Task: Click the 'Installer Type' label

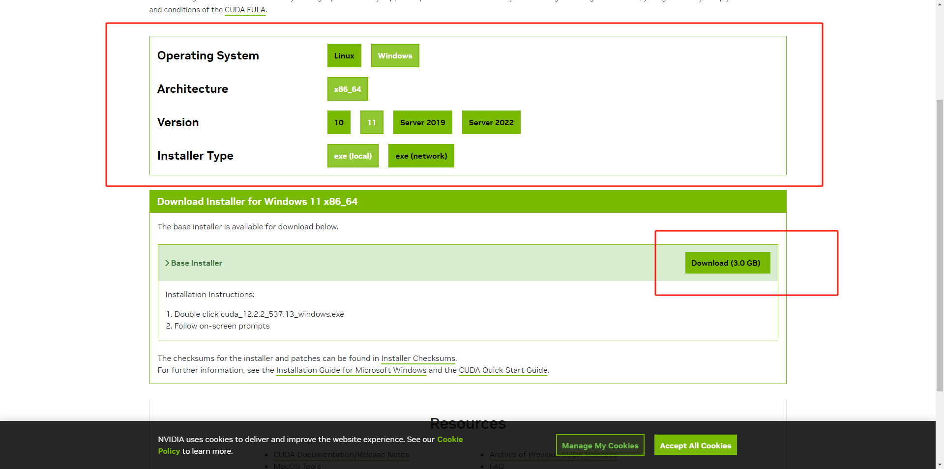Action: [x=195, y=156]
